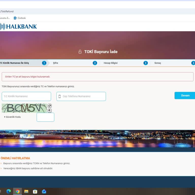Open the Outlook bookmark

click(20, 18)
